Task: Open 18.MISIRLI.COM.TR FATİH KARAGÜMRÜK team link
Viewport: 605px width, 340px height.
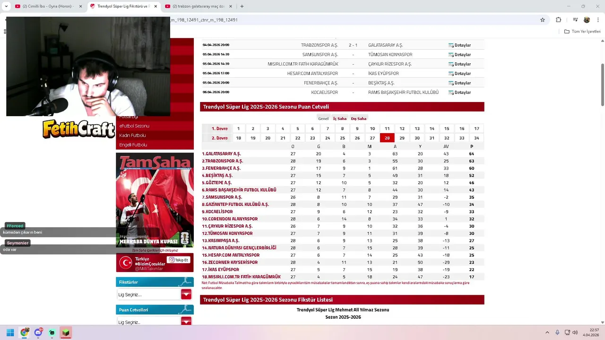Action: point(241,277)
